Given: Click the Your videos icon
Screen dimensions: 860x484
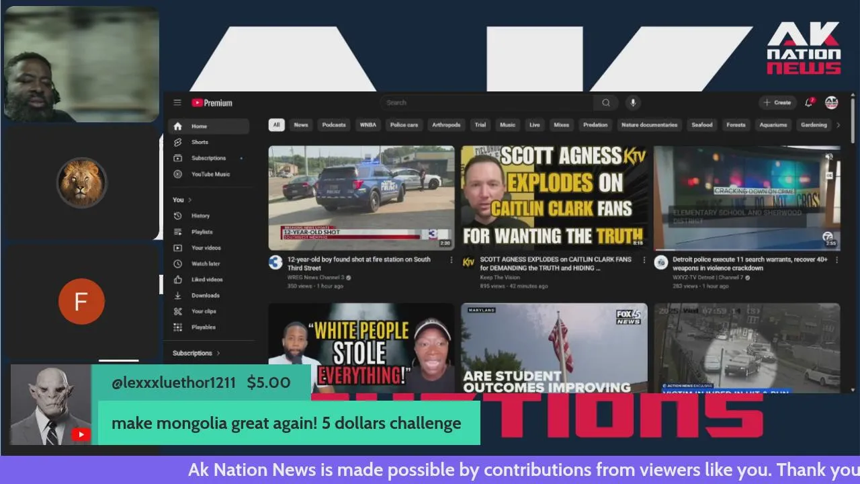Looking at the screenshot, I should click(x=177, y=248).
